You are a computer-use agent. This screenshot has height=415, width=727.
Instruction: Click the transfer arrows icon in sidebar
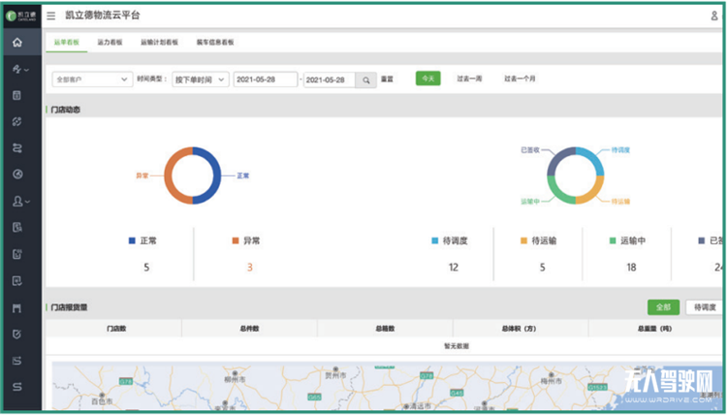[17, 148]
